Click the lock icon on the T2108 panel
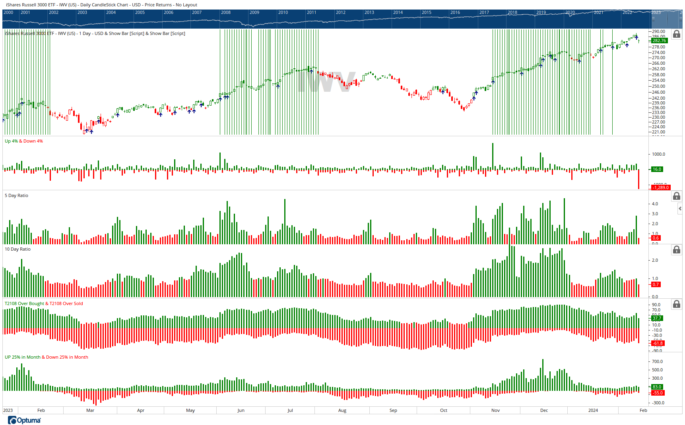 tap(677, 304)
